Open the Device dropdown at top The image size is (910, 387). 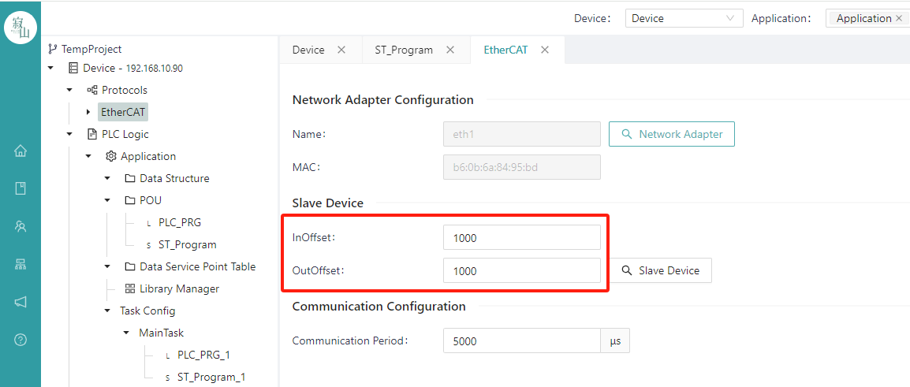(684, 18)
